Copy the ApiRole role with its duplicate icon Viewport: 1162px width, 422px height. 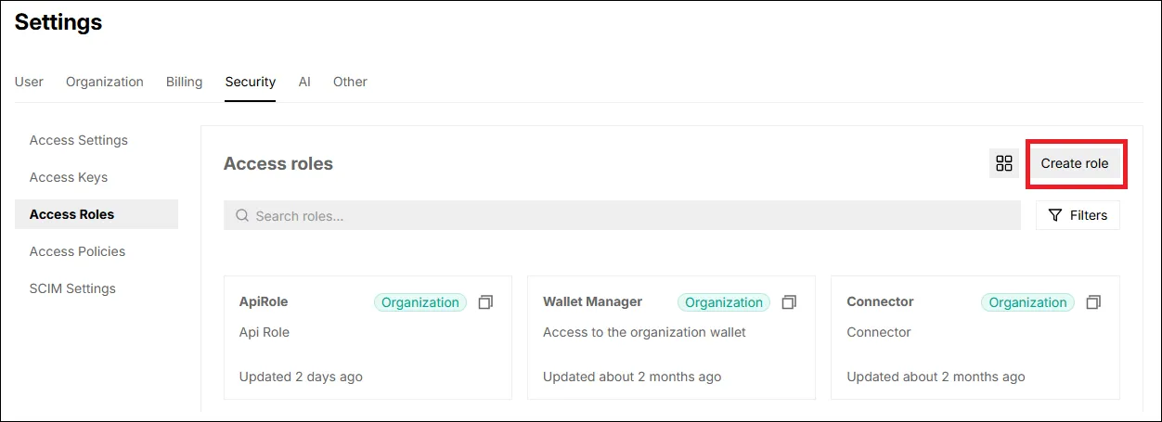click(x=485, y=302)
